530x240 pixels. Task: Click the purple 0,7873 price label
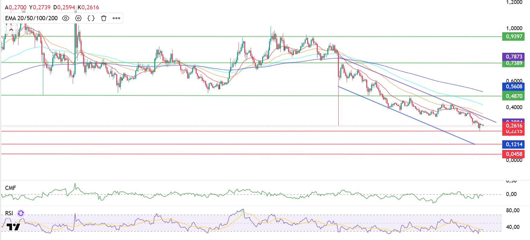point(513,56)
